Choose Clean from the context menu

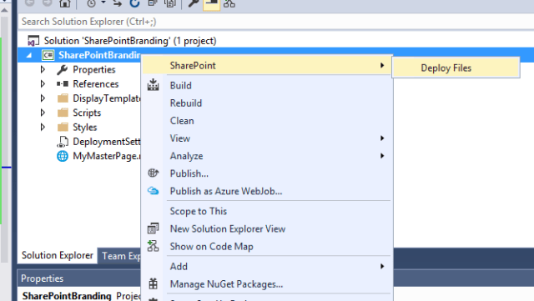pos(267,121)
